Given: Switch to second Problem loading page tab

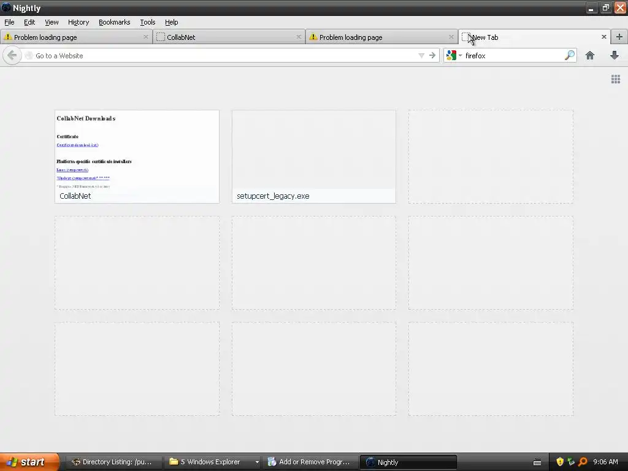Looking at the screenshot, I should (x=381, y=37).
